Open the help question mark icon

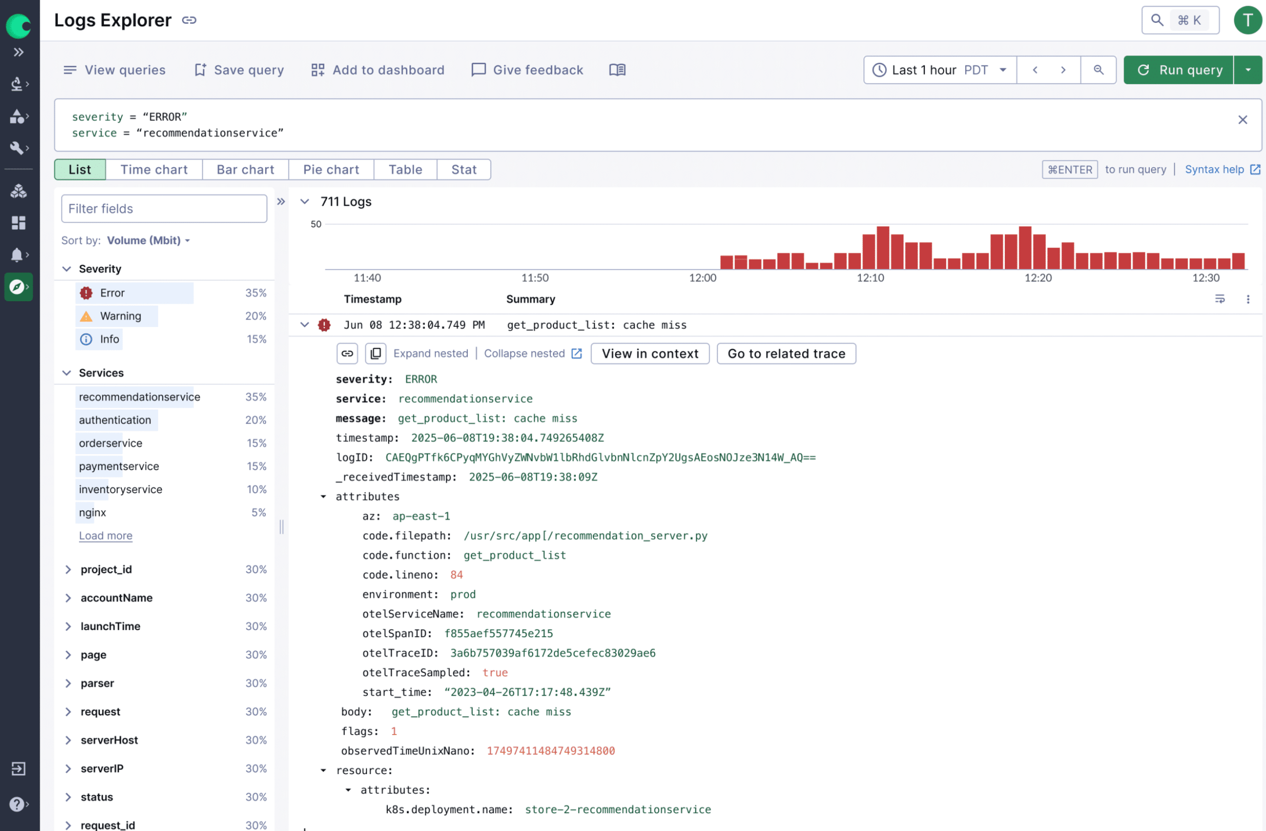[x=17, y=803]
